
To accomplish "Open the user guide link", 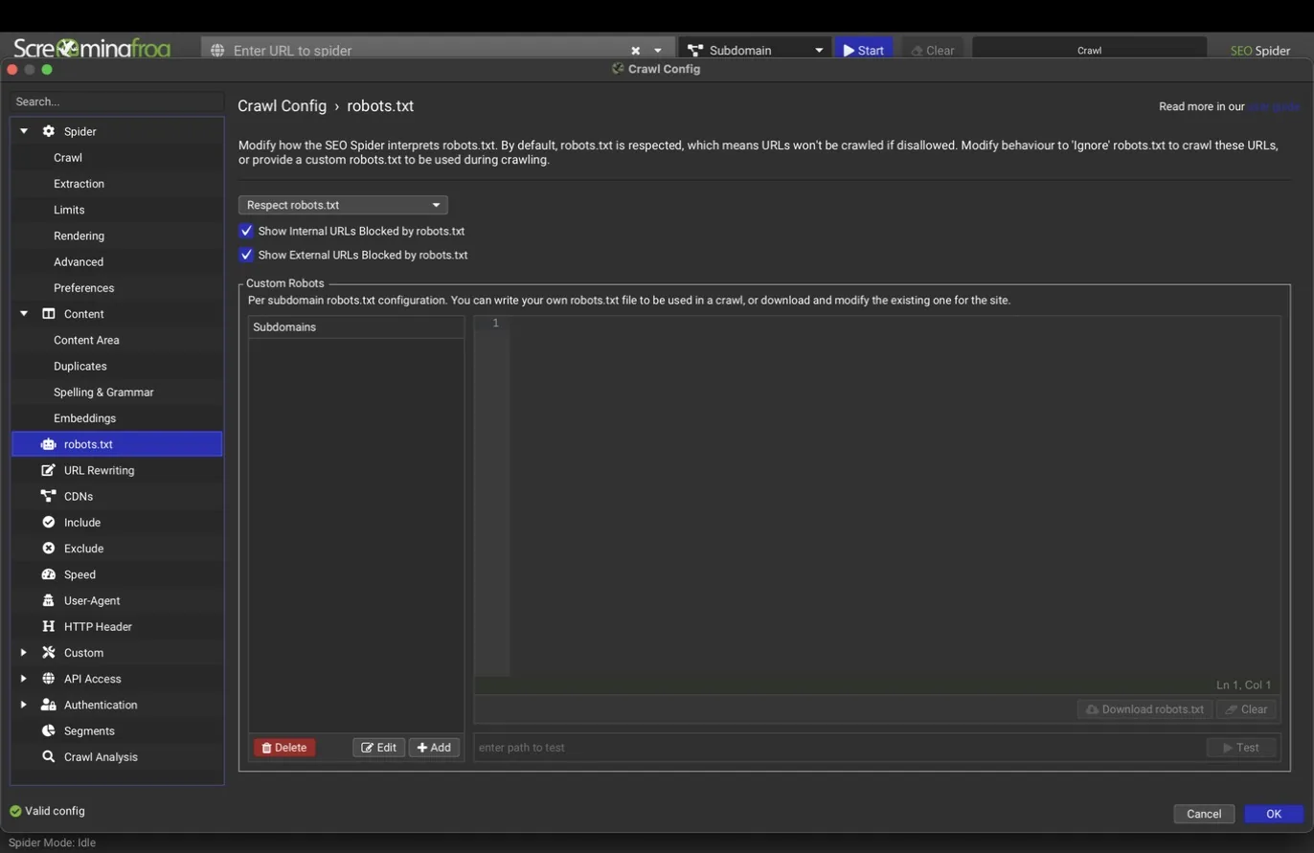I will (1274, 106).
